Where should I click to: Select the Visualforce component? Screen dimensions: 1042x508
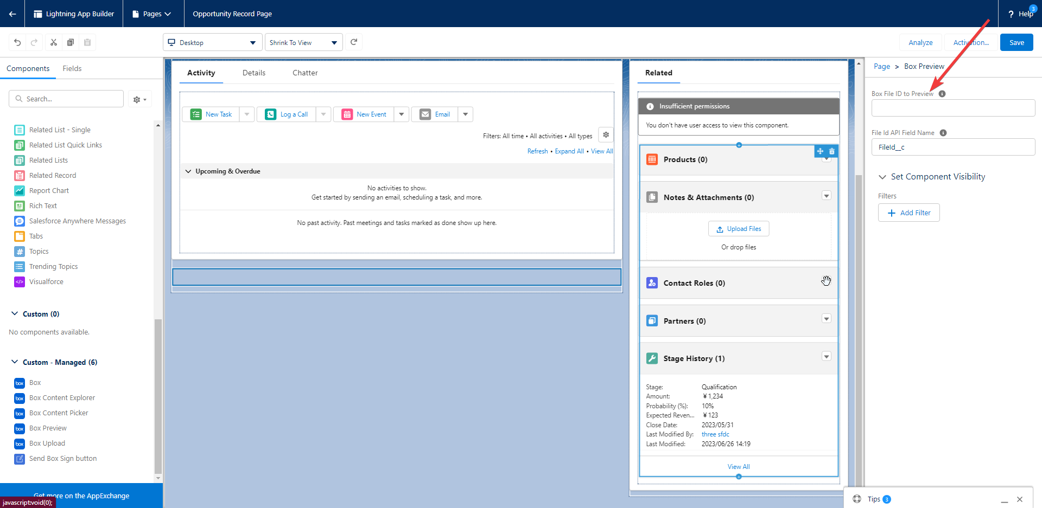tap(46, 282)
